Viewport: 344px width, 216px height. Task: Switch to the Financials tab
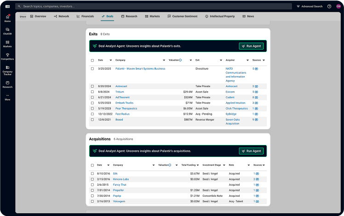(85, 16)
